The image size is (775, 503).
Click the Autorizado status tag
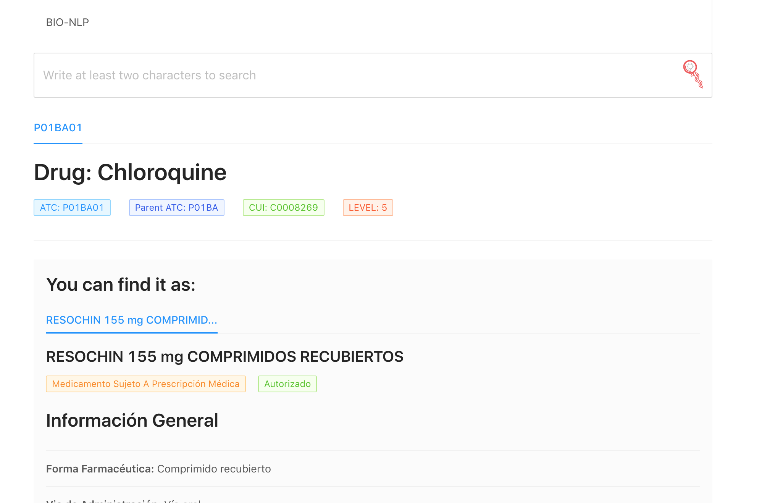[287, 384]
